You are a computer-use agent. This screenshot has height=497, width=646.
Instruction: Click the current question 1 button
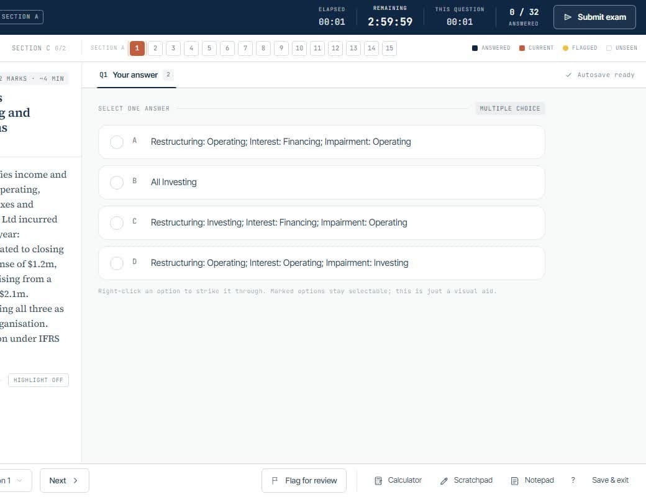[137, 48]
